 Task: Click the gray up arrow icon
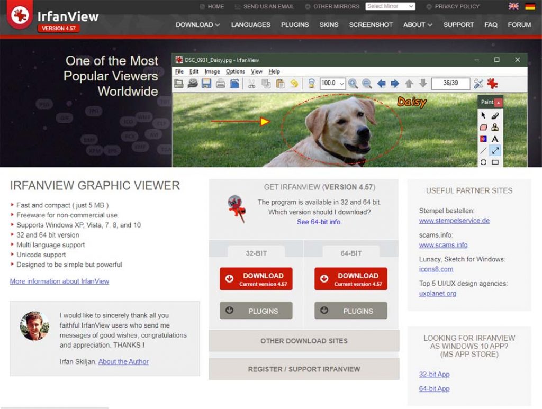(x=409, y=84)
